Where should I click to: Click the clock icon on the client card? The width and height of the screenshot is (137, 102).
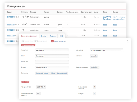[x=127, y=41]
